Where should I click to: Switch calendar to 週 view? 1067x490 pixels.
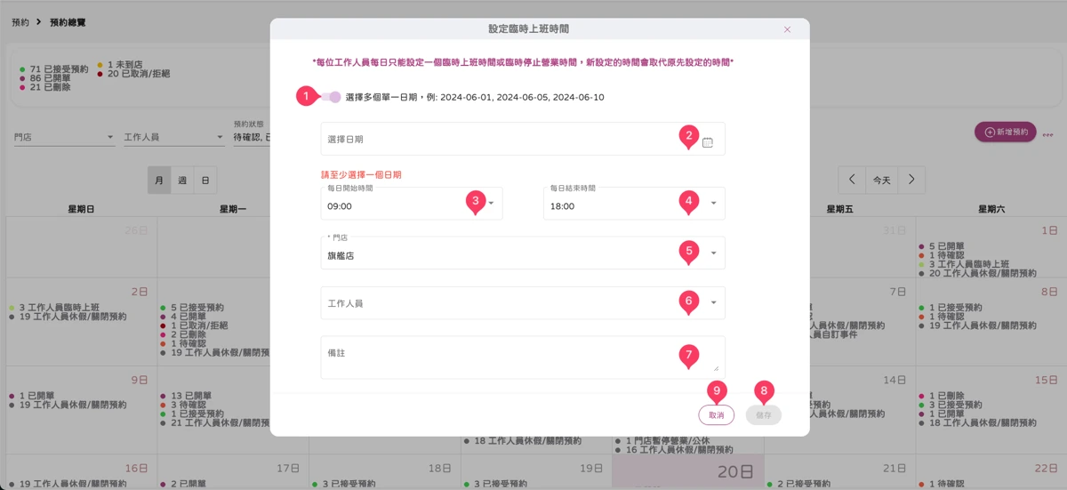click(182, 180)
